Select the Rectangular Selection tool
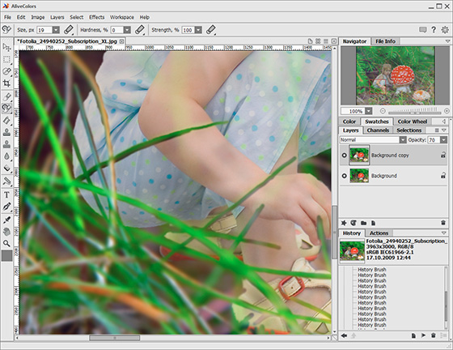Image resolution: width=453 pixels, height=350 pixels. [x=6, y=59]
